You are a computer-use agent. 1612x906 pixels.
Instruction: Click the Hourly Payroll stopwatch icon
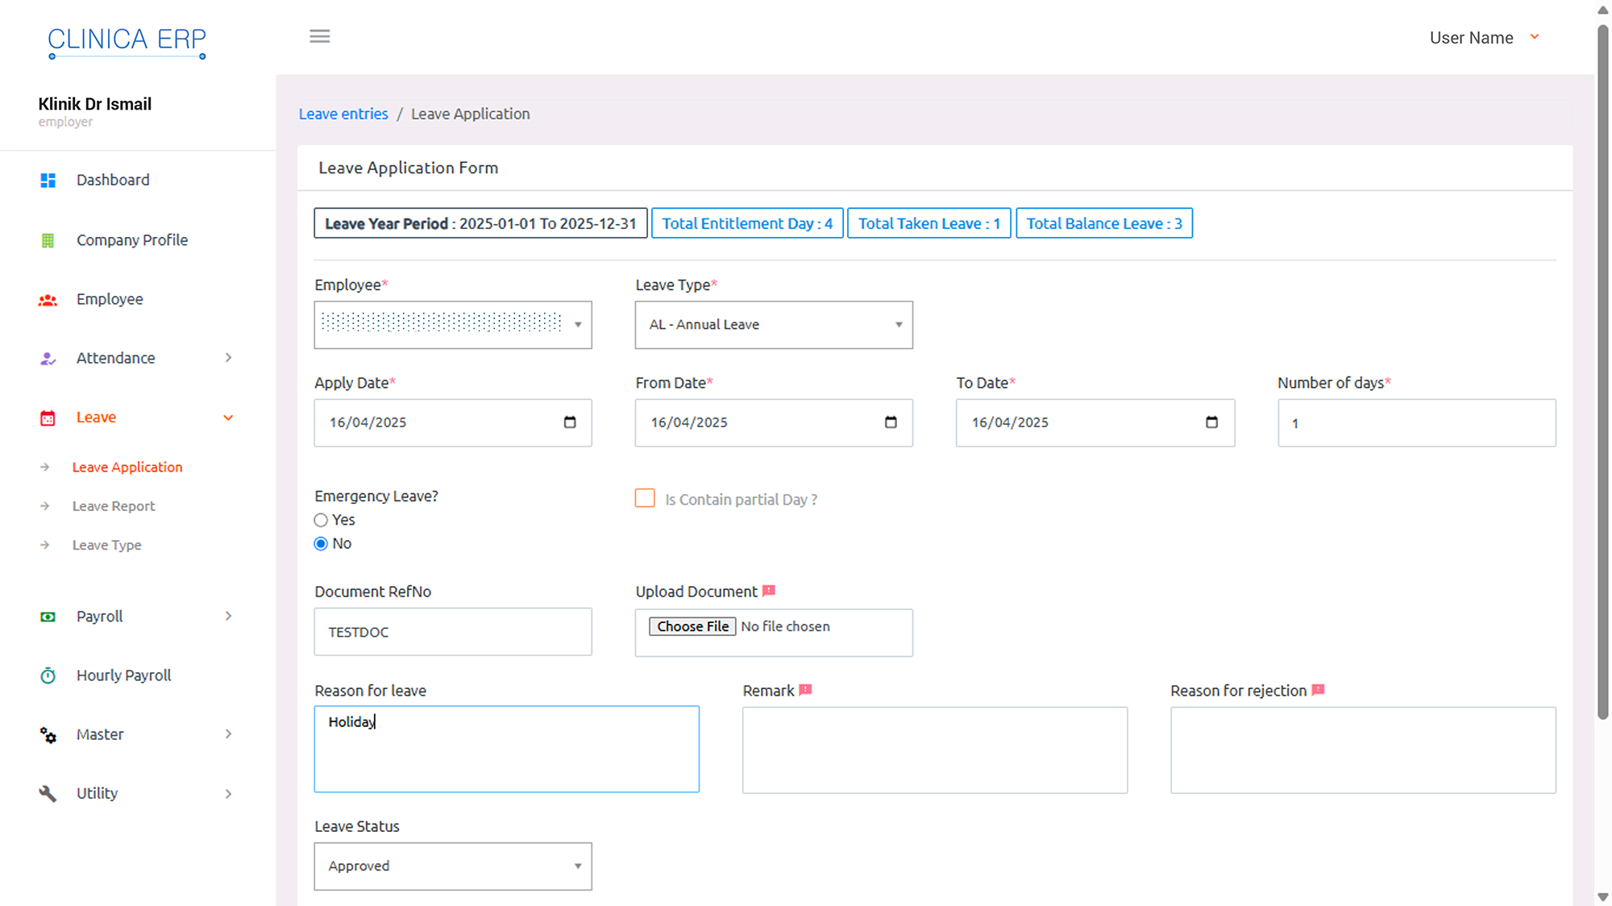[48, 675]
